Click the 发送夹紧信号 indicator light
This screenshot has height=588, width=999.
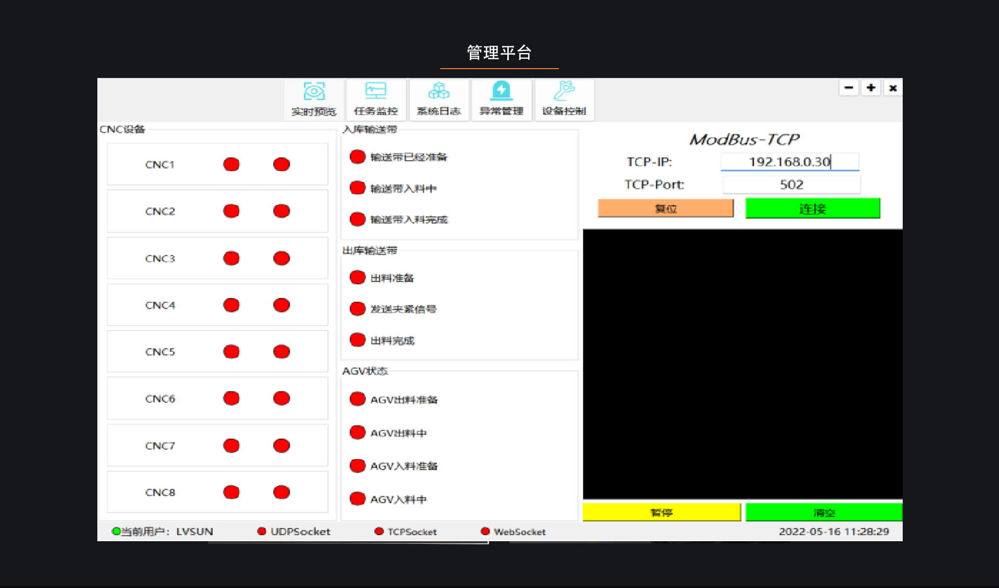click(357, 309)
